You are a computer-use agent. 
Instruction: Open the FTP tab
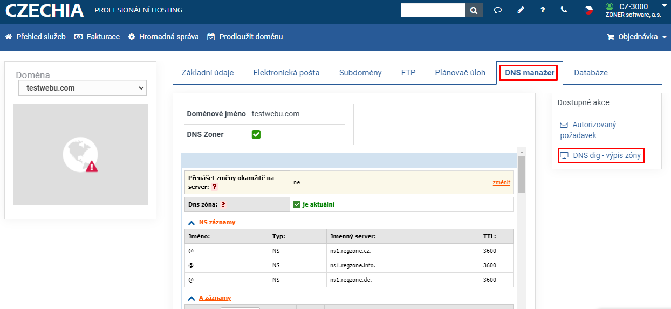tap(408, 73)
